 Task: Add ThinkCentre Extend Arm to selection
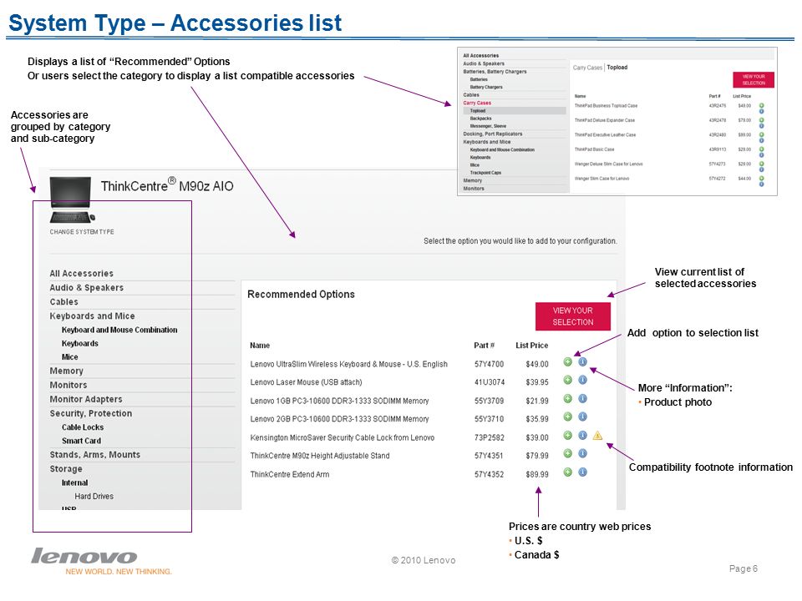[x=567, y=472]
